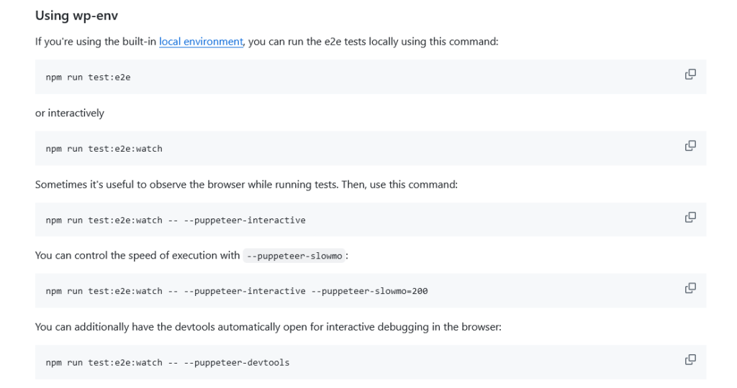Image resolution: width=737 pixels, height=388 pixels.
Task: Click "interactive debugging in the browser" text
Action: pyautogui.click(x=416, y=327)
